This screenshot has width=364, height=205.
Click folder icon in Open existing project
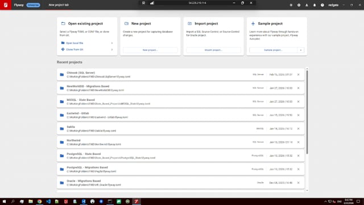click(63, 23)
